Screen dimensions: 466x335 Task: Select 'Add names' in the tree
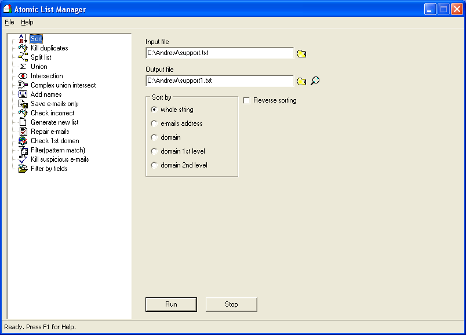[46, 94]
